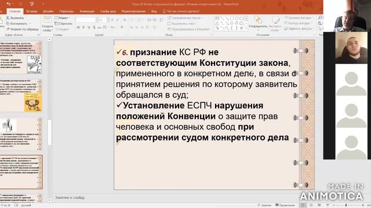The image size is (371, 208).
Task: Click the 'Что вы хотите сделать?' search box
Action: [181, 11]
